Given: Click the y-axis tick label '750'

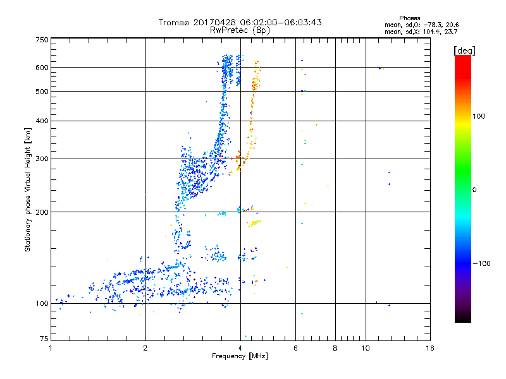Looking at the screenshot, I should 42,40.
